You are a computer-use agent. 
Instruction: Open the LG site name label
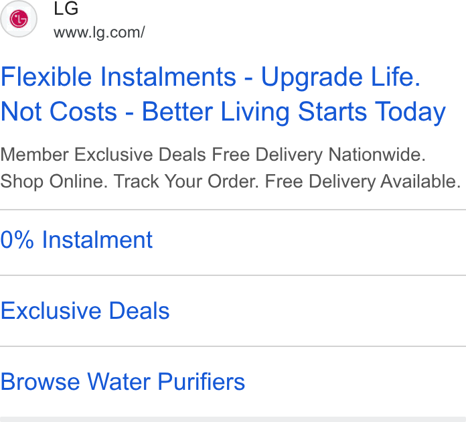pyautogui.click(x=66, y=8)
